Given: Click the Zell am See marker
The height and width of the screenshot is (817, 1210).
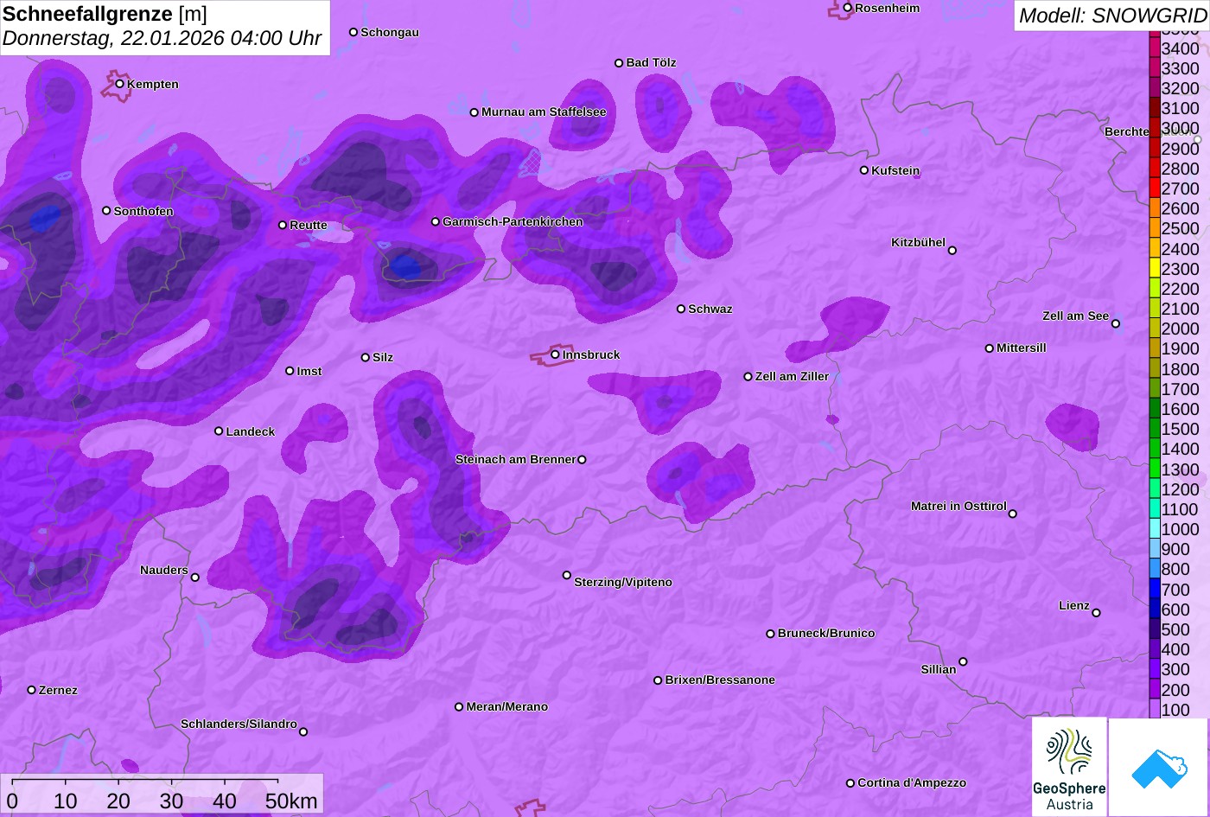Looking at the screenshot, I should 1116,324.
